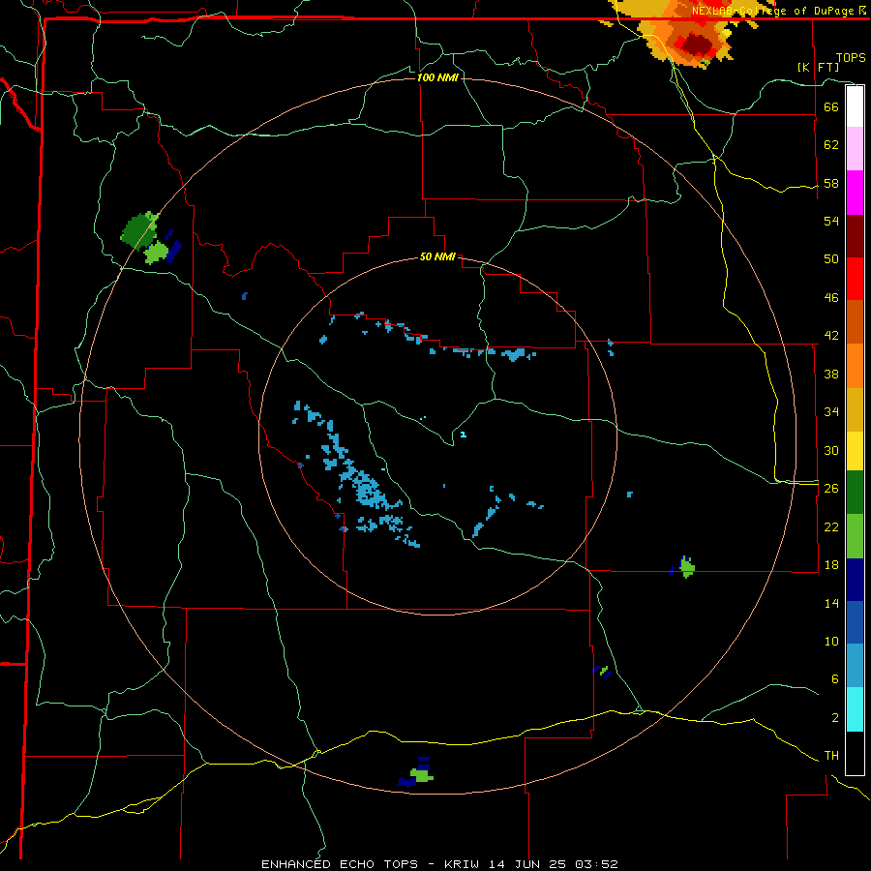Click the "K FT" units label
The image size is (871, 871).
coord(818,67)
